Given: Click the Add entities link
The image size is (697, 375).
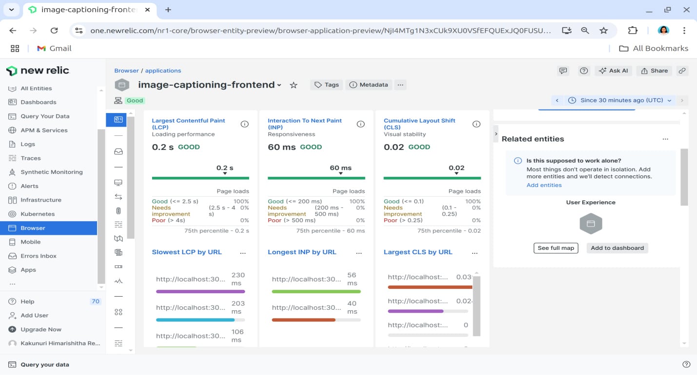Looking at the screenshot, I should coord(544,185).
